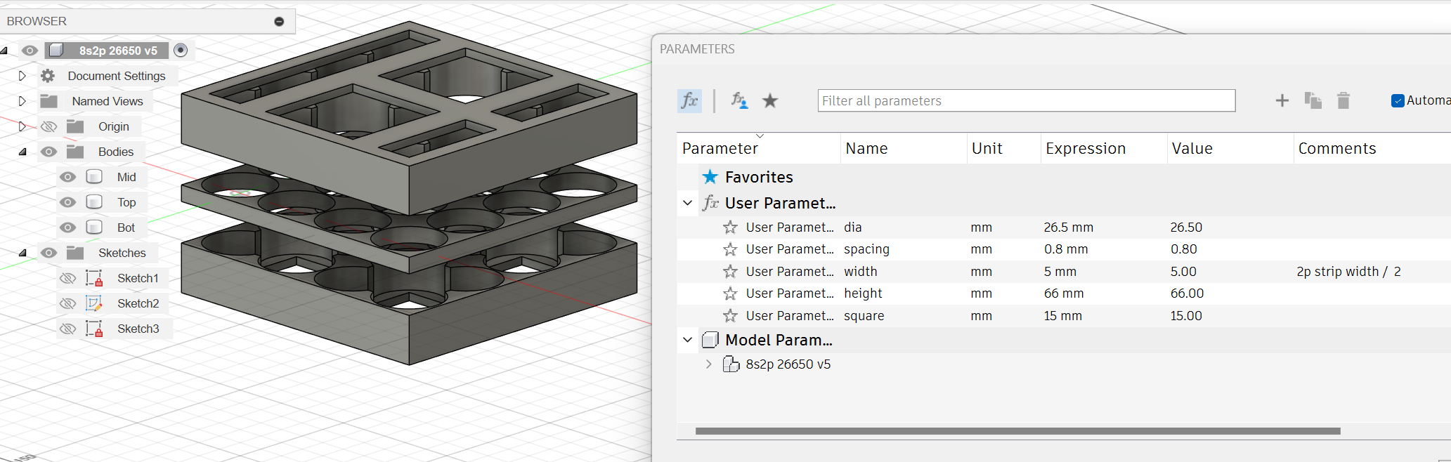Click the Document Settings gear icon
Screen dimensions: 1451x462
point(48,76)
